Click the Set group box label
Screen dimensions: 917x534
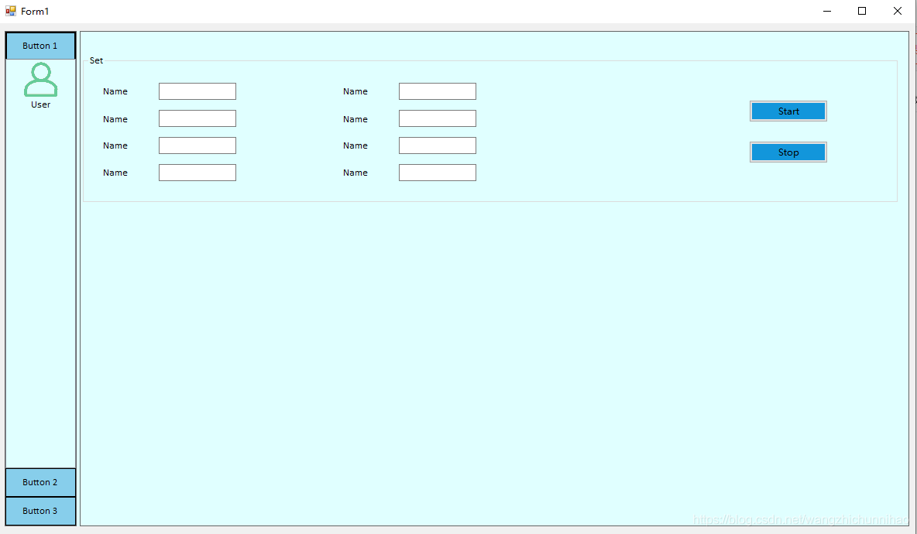(x=96, y=60)
